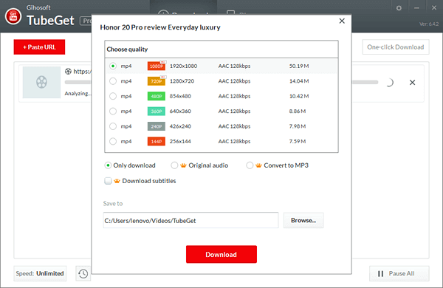
Task: Choose the 640x360 mp4 radio option
Action: [x=113, y=111]
